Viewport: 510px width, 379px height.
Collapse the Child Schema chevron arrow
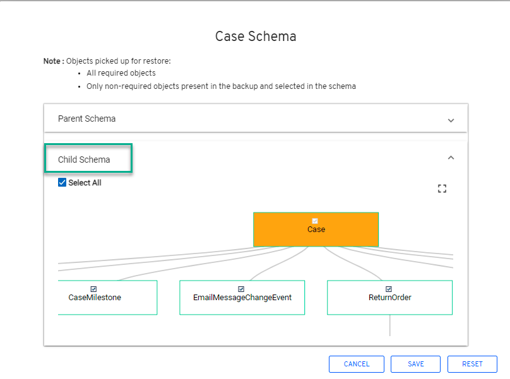pyautogui.click(x=451, y=158)
